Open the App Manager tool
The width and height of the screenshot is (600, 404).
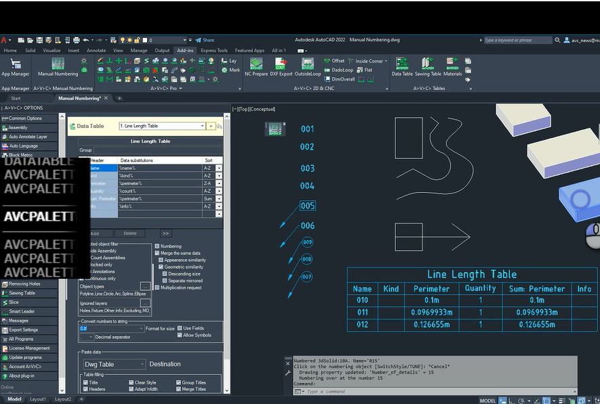15,64
